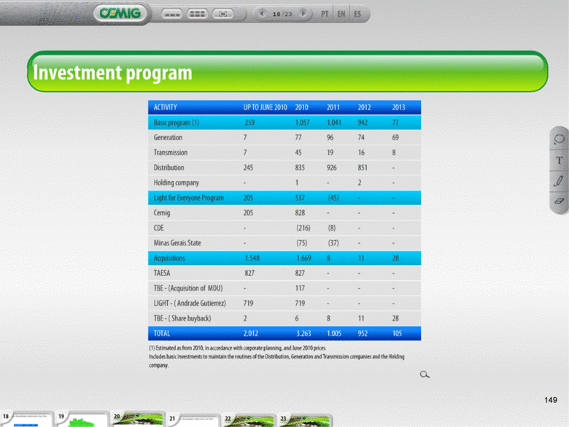This screenshot has width=569, height=427.
Task: Click the 2012 column header
Action: (364, 107)
